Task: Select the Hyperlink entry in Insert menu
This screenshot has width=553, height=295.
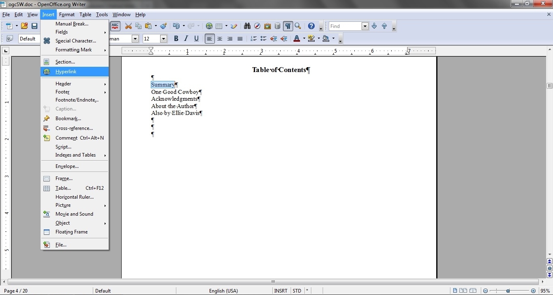Action: (66, 72)
